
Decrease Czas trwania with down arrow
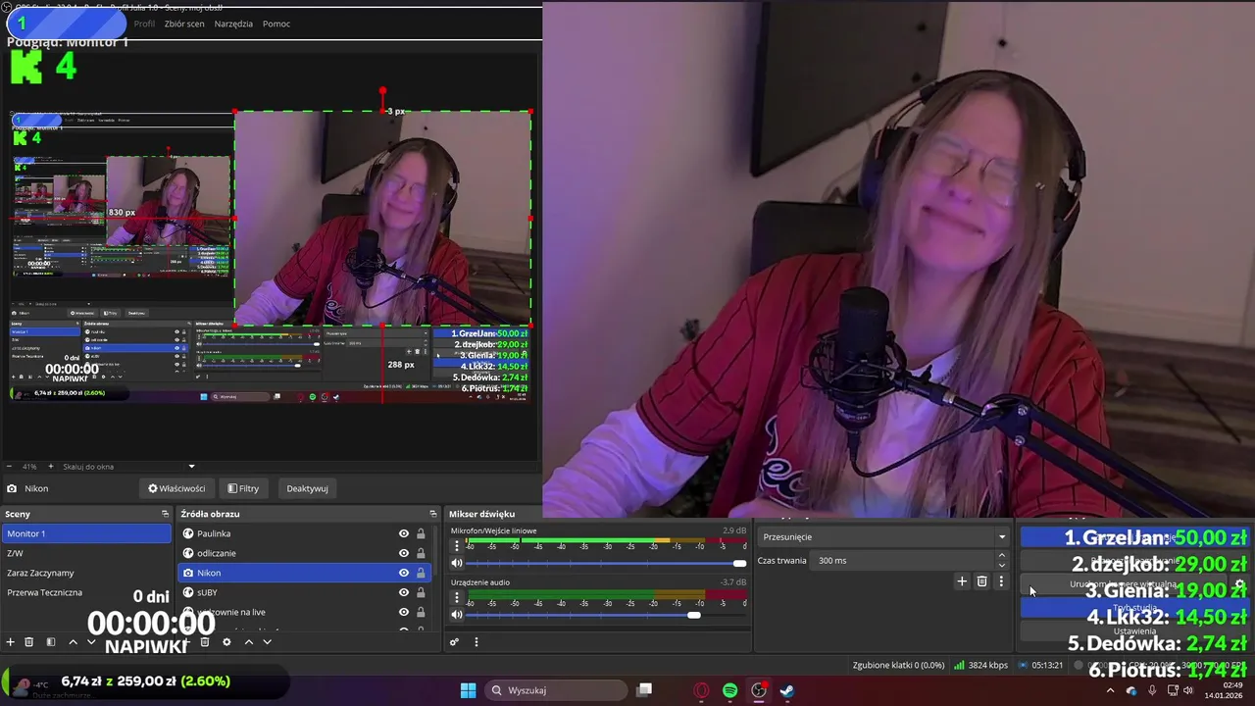tap(1001, 566)
